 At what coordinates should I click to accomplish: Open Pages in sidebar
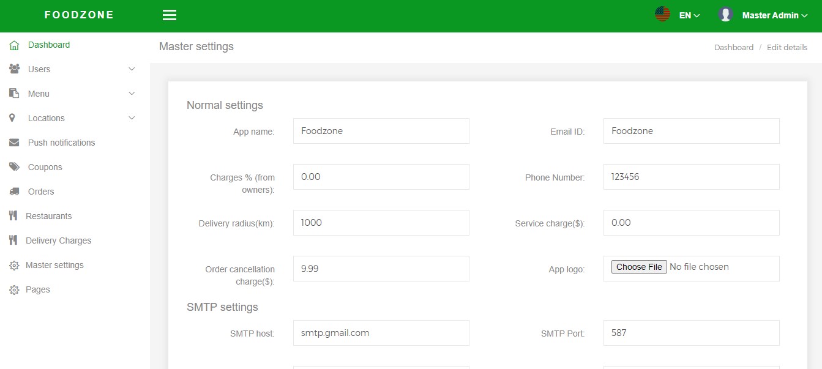(38, 289)
